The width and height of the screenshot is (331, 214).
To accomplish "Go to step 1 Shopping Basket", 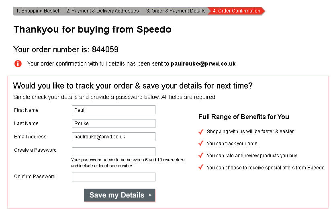I will click(x=38, y=11).
